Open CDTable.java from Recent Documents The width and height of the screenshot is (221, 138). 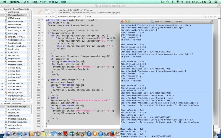[x=14, y=110]
